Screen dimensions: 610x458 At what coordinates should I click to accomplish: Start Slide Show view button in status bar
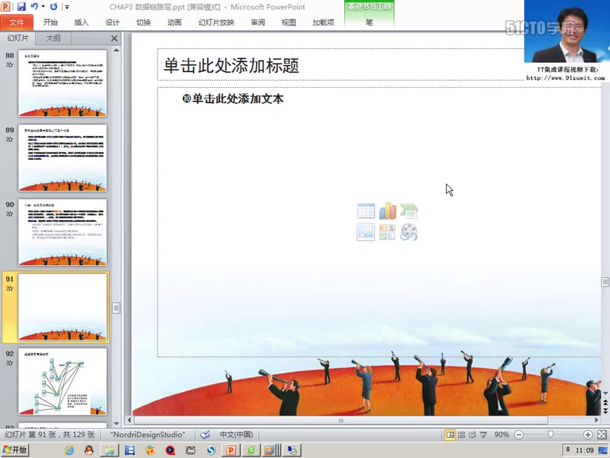483,435
